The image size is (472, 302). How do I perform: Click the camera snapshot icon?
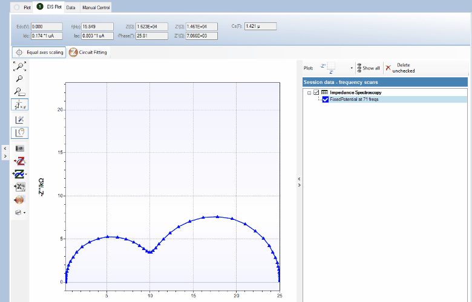(19, 149)
